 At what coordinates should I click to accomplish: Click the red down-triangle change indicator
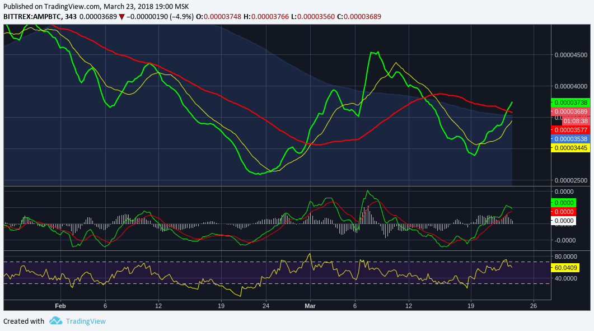click(x=121, y=17)
